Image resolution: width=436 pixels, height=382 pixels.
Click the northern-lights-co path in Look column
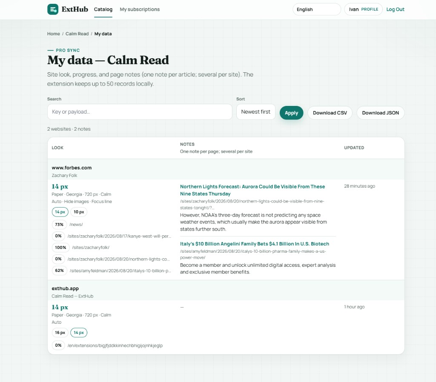pos(118,259)
